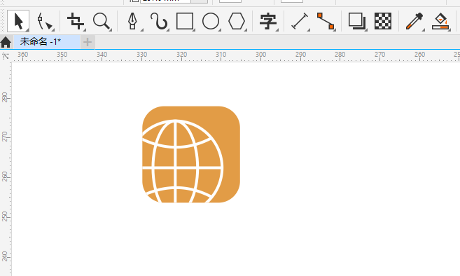Open the Home welcome screen tab
This screenshot has height=276, width=460.
coord(6,42)
